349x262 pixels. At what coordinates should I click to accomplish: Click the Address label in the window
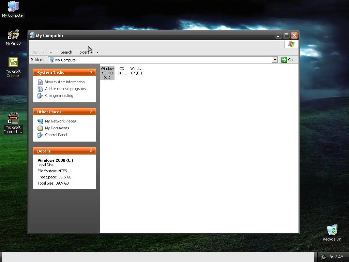[38, 59]
